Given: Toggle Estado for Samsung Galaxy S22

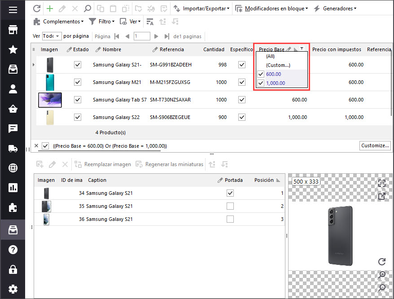Looking at the screenshot, I should 78,117.
